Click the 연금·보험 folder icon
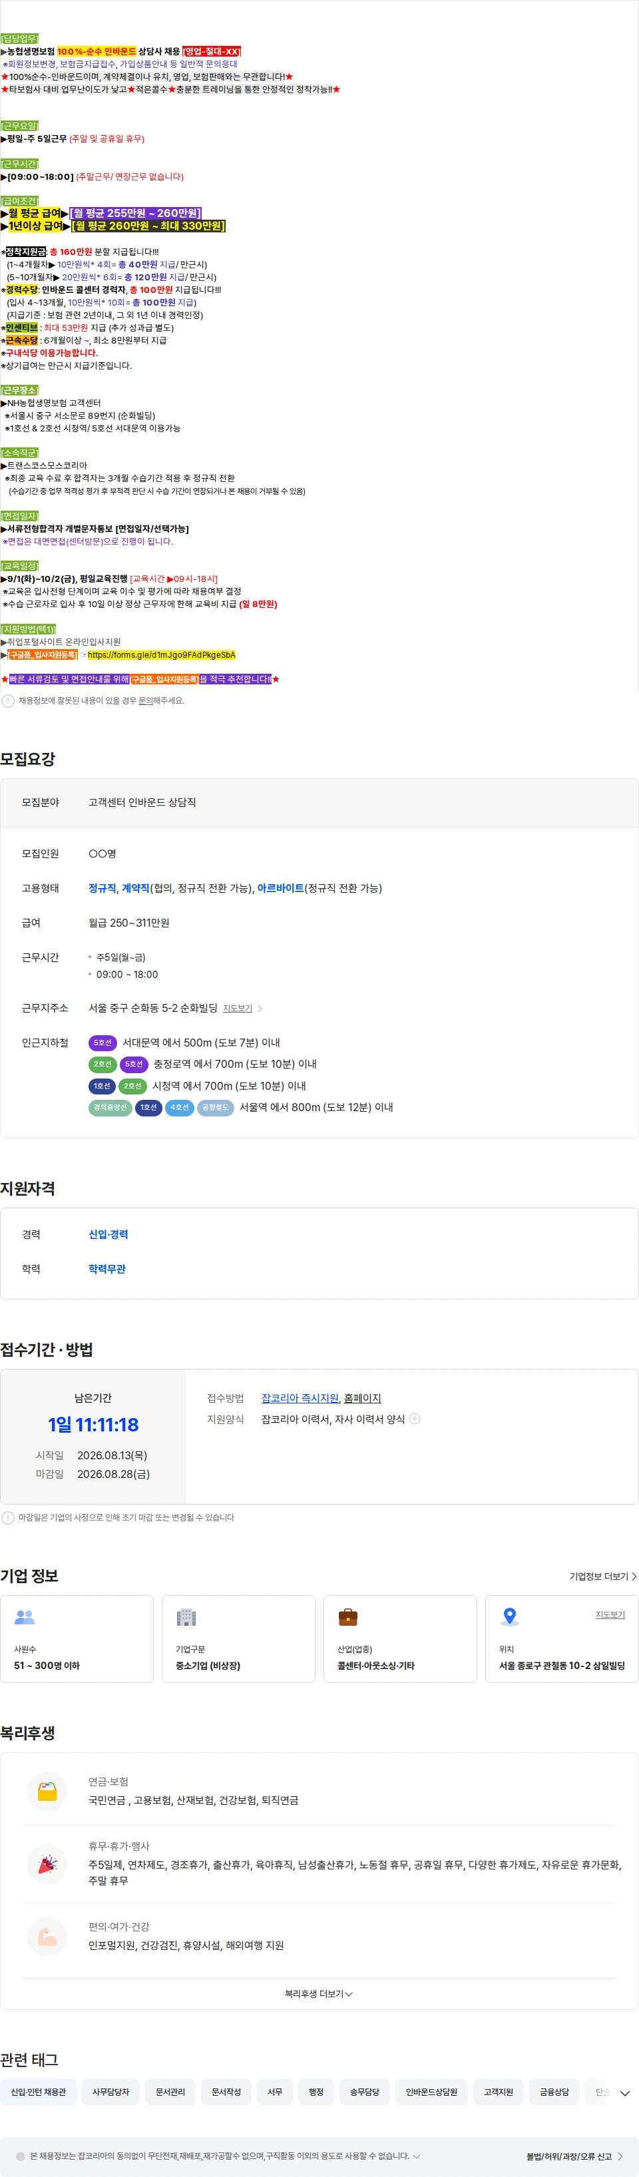This screenshot has height=2177, width=639. point(47,1791)
